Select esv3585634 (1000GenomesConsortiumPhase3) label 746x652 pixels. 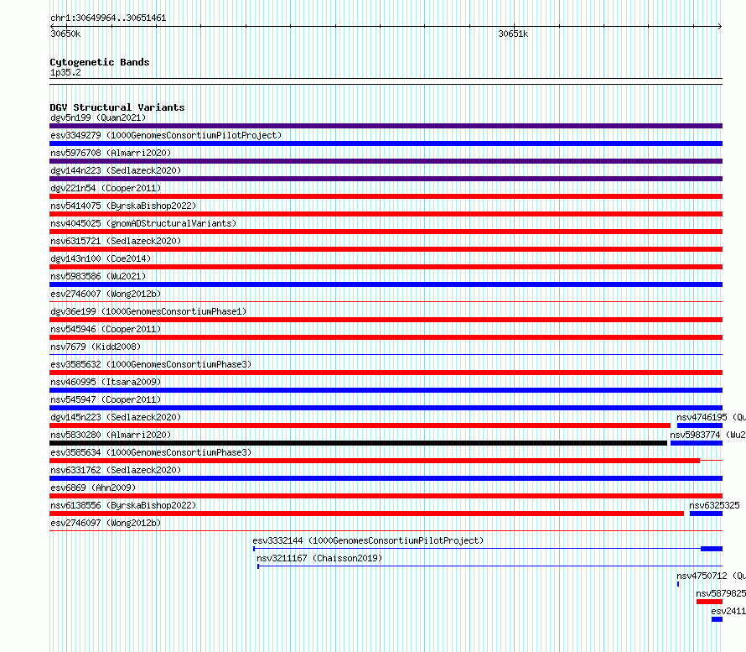(151, 452)
